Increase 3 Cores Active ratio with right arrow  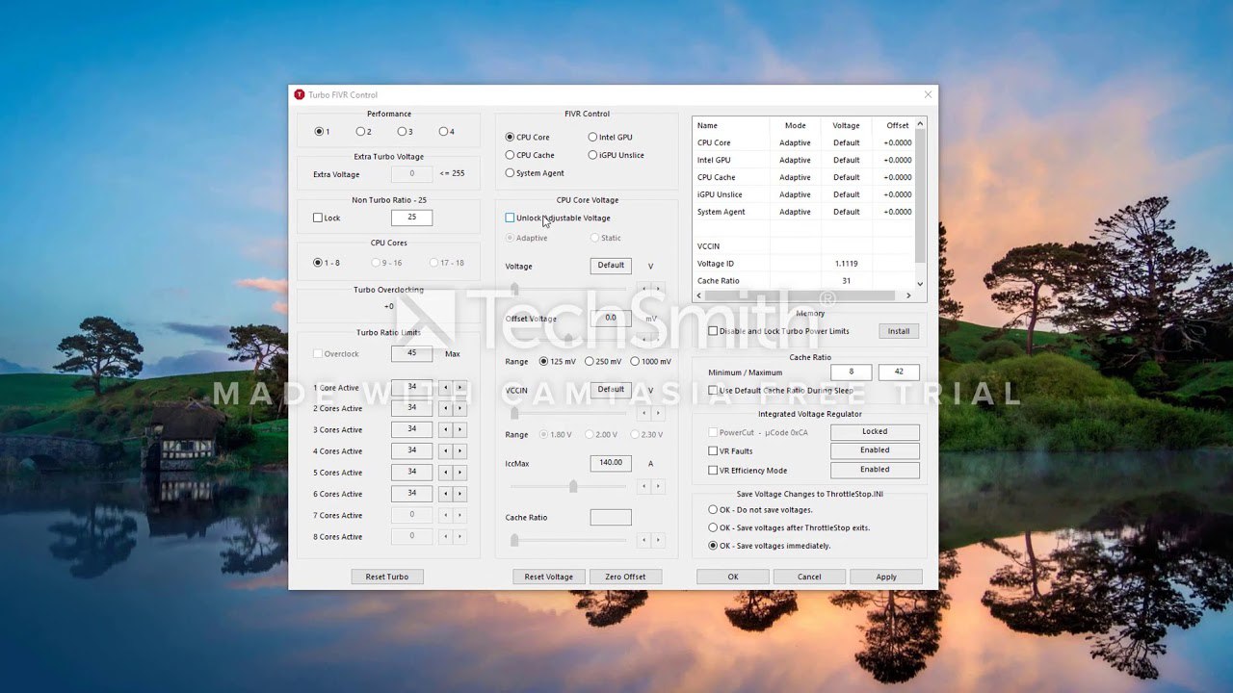(460, 430)
